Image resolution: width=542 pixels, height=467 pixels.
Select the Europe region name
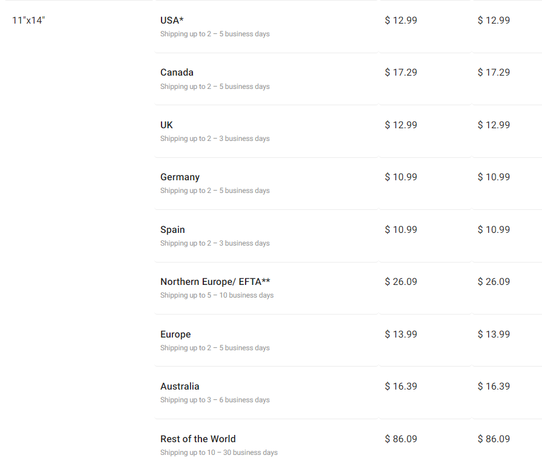[175, 334]
